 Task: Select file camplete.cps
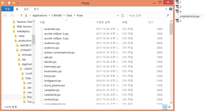point(52,90)
